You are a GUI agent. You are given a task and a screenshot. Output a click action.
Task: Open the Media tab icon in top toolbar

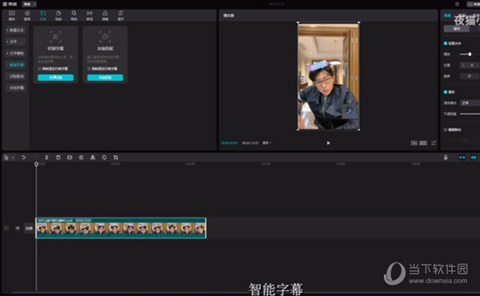[x=12, y=13]
